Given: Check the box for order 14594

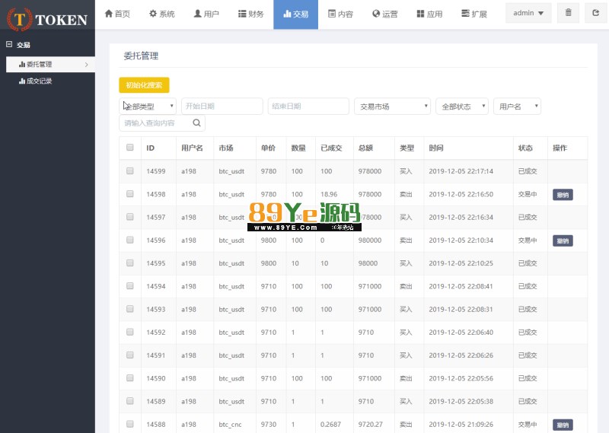Looking at the screenshot, I should (130, 285).
